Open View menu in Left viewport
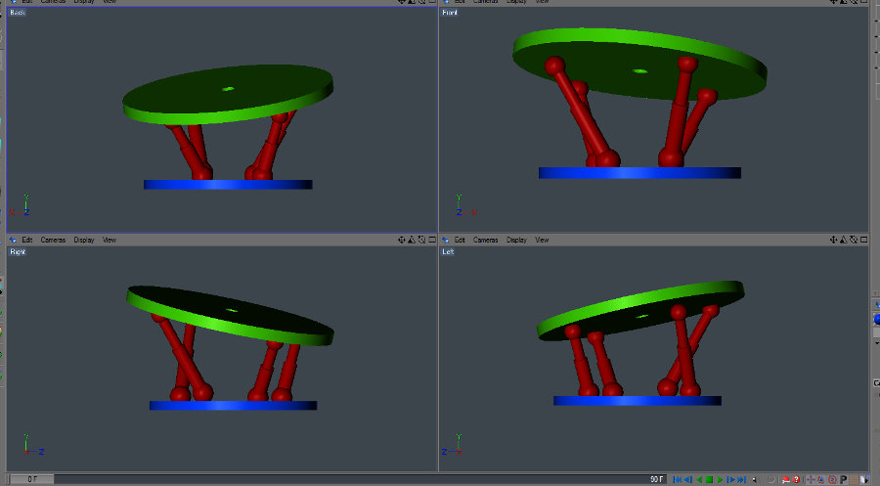Image resolution: width=880 pixels, height=486 pixels. tap(542, 240)
